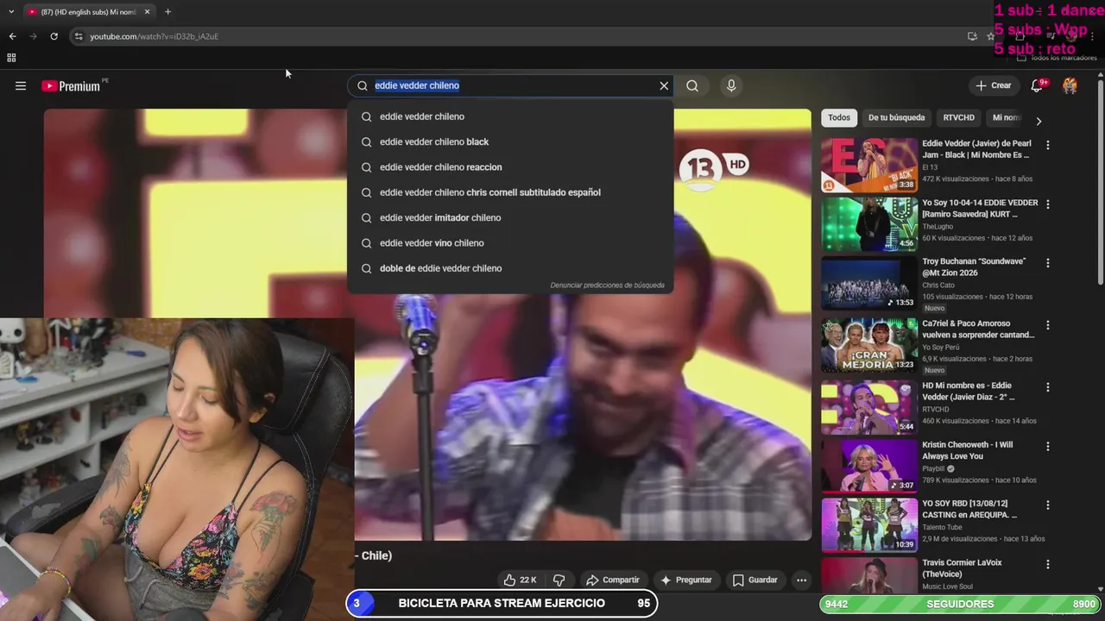This screenshot has width=1105, height=621.
Task: Open options menu for Yo Soy 10-04-14 video
Action: (x=1048, y=204)
